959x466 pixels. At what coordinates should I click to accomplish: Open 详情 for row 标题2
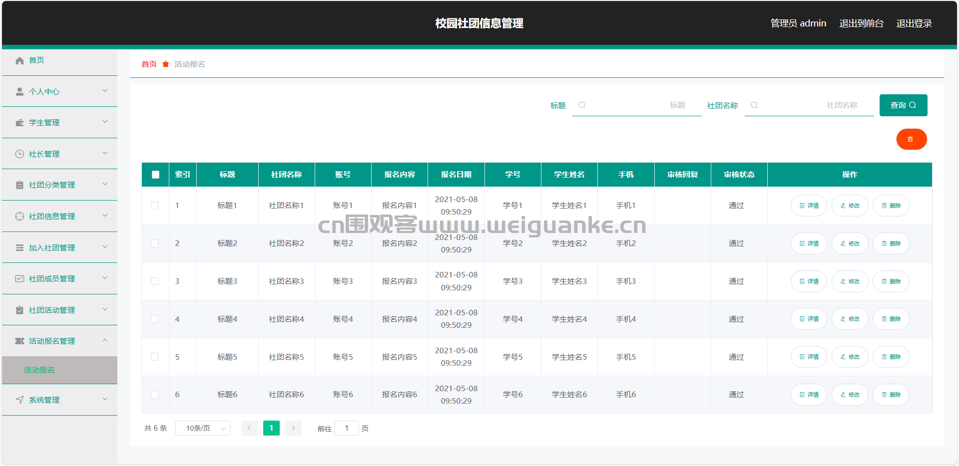(x=809, y=243)
